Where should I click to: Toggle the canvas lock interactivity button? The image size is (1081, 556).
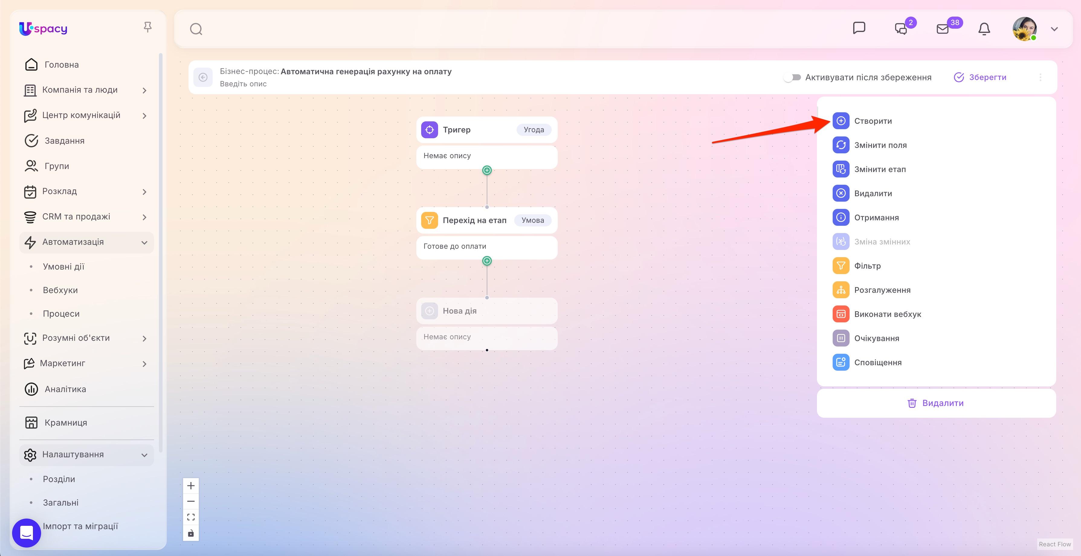click(x=191, y=533)
